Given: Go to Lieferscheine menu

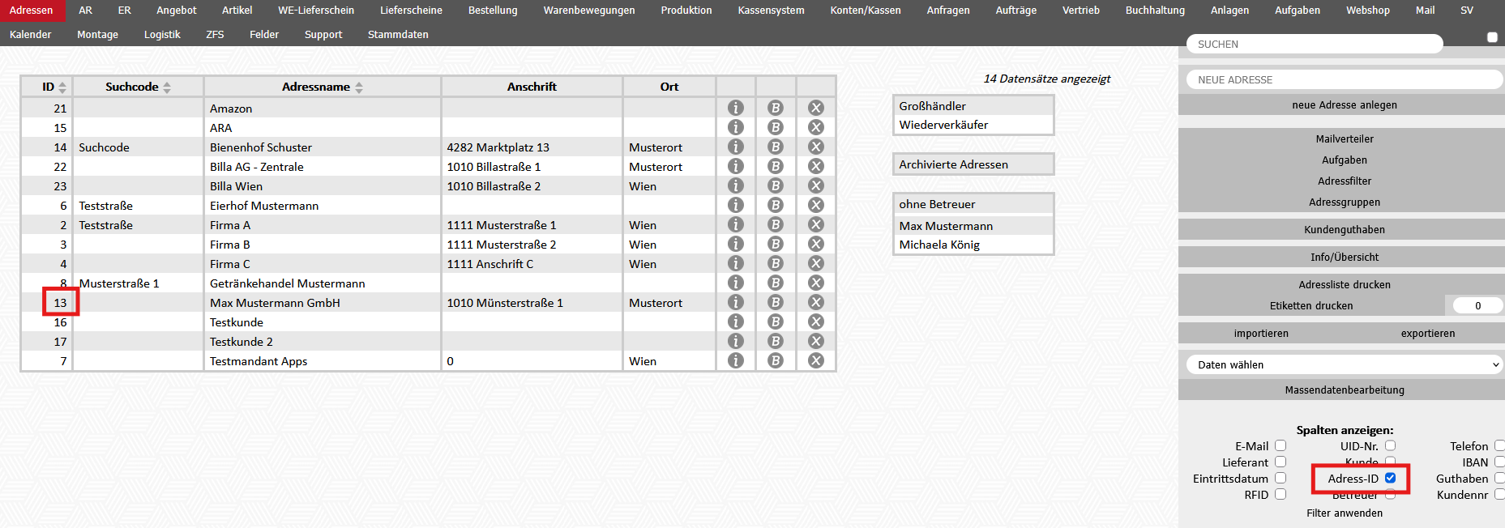Looking at the screenshot, I should [411, 11].
